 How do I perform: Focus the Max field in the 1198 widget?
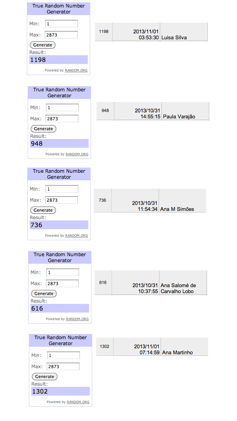(x=61, y=35)
